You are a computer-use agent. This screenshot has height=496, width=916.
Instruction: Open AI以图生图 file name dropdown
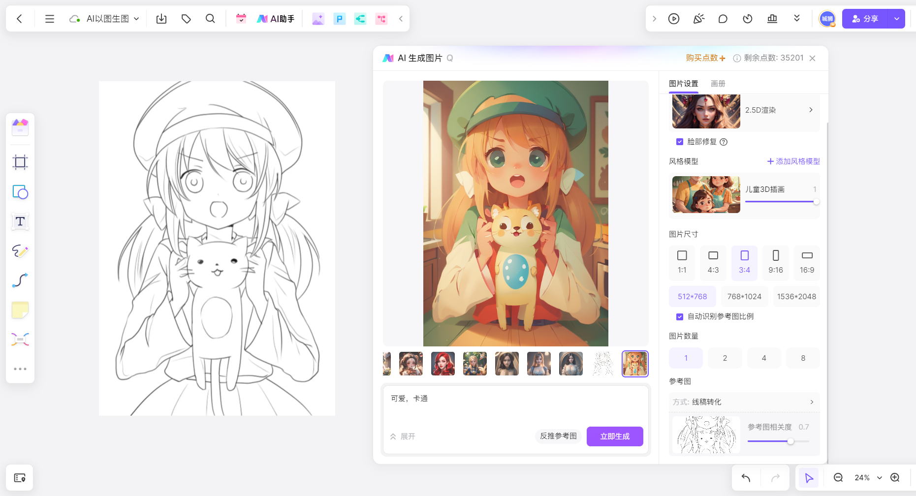pyautogui.click(x=113, y=19)
